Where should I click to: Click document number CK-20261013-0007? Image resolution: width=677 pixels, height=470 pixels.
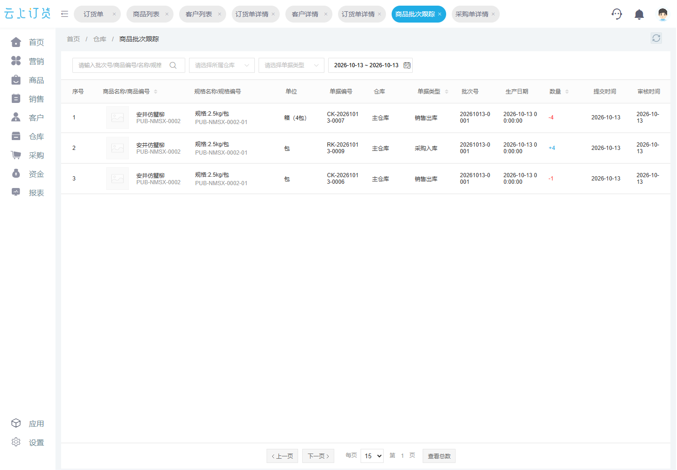[x=343, y=117]
